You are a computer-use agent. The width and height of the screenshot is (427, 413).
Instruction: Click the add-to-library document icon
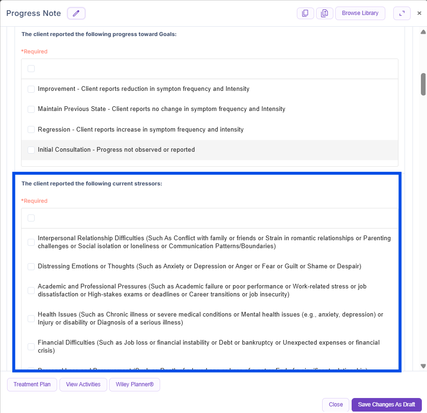(x=324, y=13)
